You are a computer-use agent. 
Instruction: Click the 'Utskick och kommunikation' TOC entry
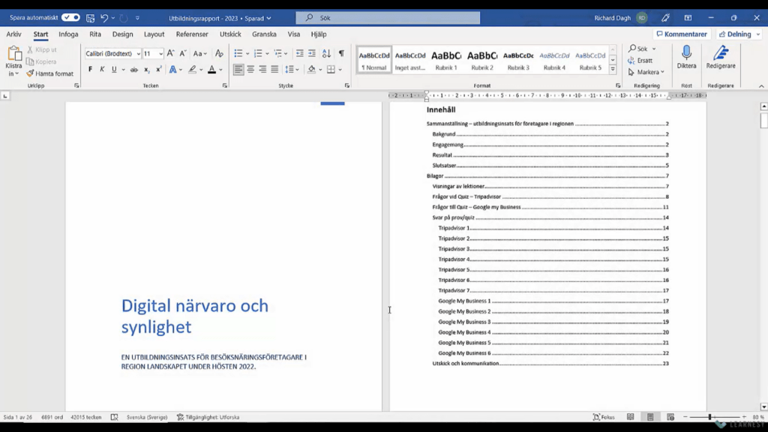point(550,364)
